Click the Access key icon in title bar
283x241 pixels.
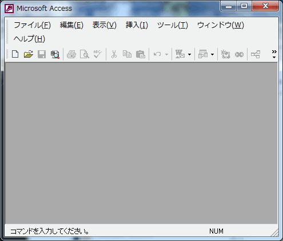(9, 9)
